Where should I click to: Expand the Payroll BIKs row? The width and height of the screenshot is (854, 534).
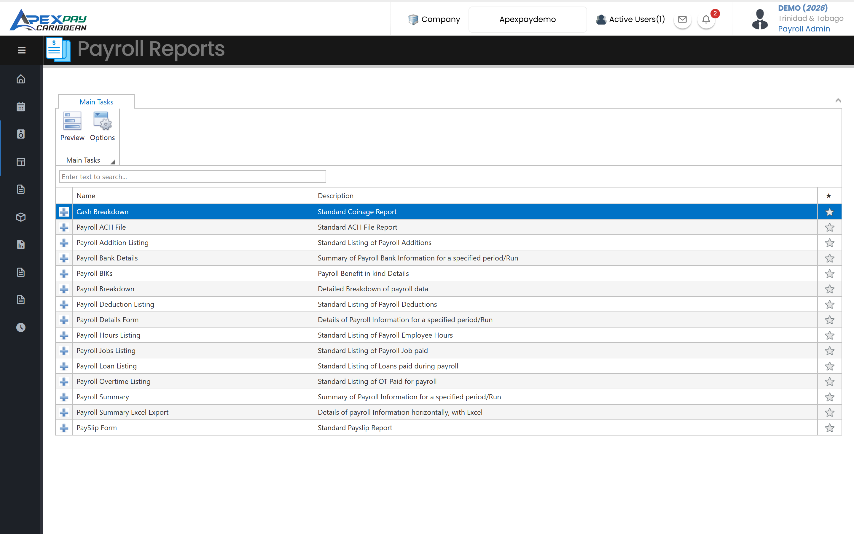(64, 274)
